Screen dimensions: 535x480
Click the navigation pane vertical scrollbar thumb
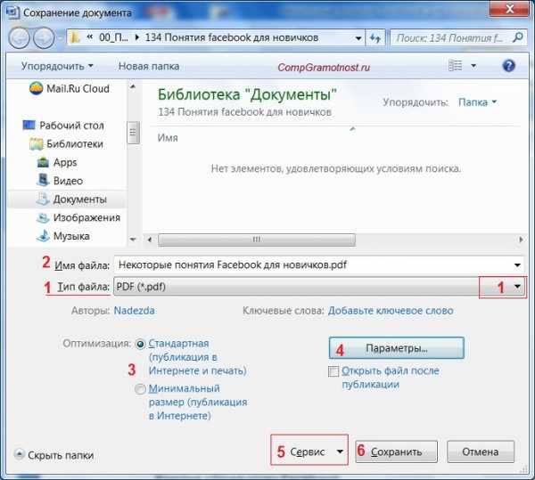coord(133,133)
